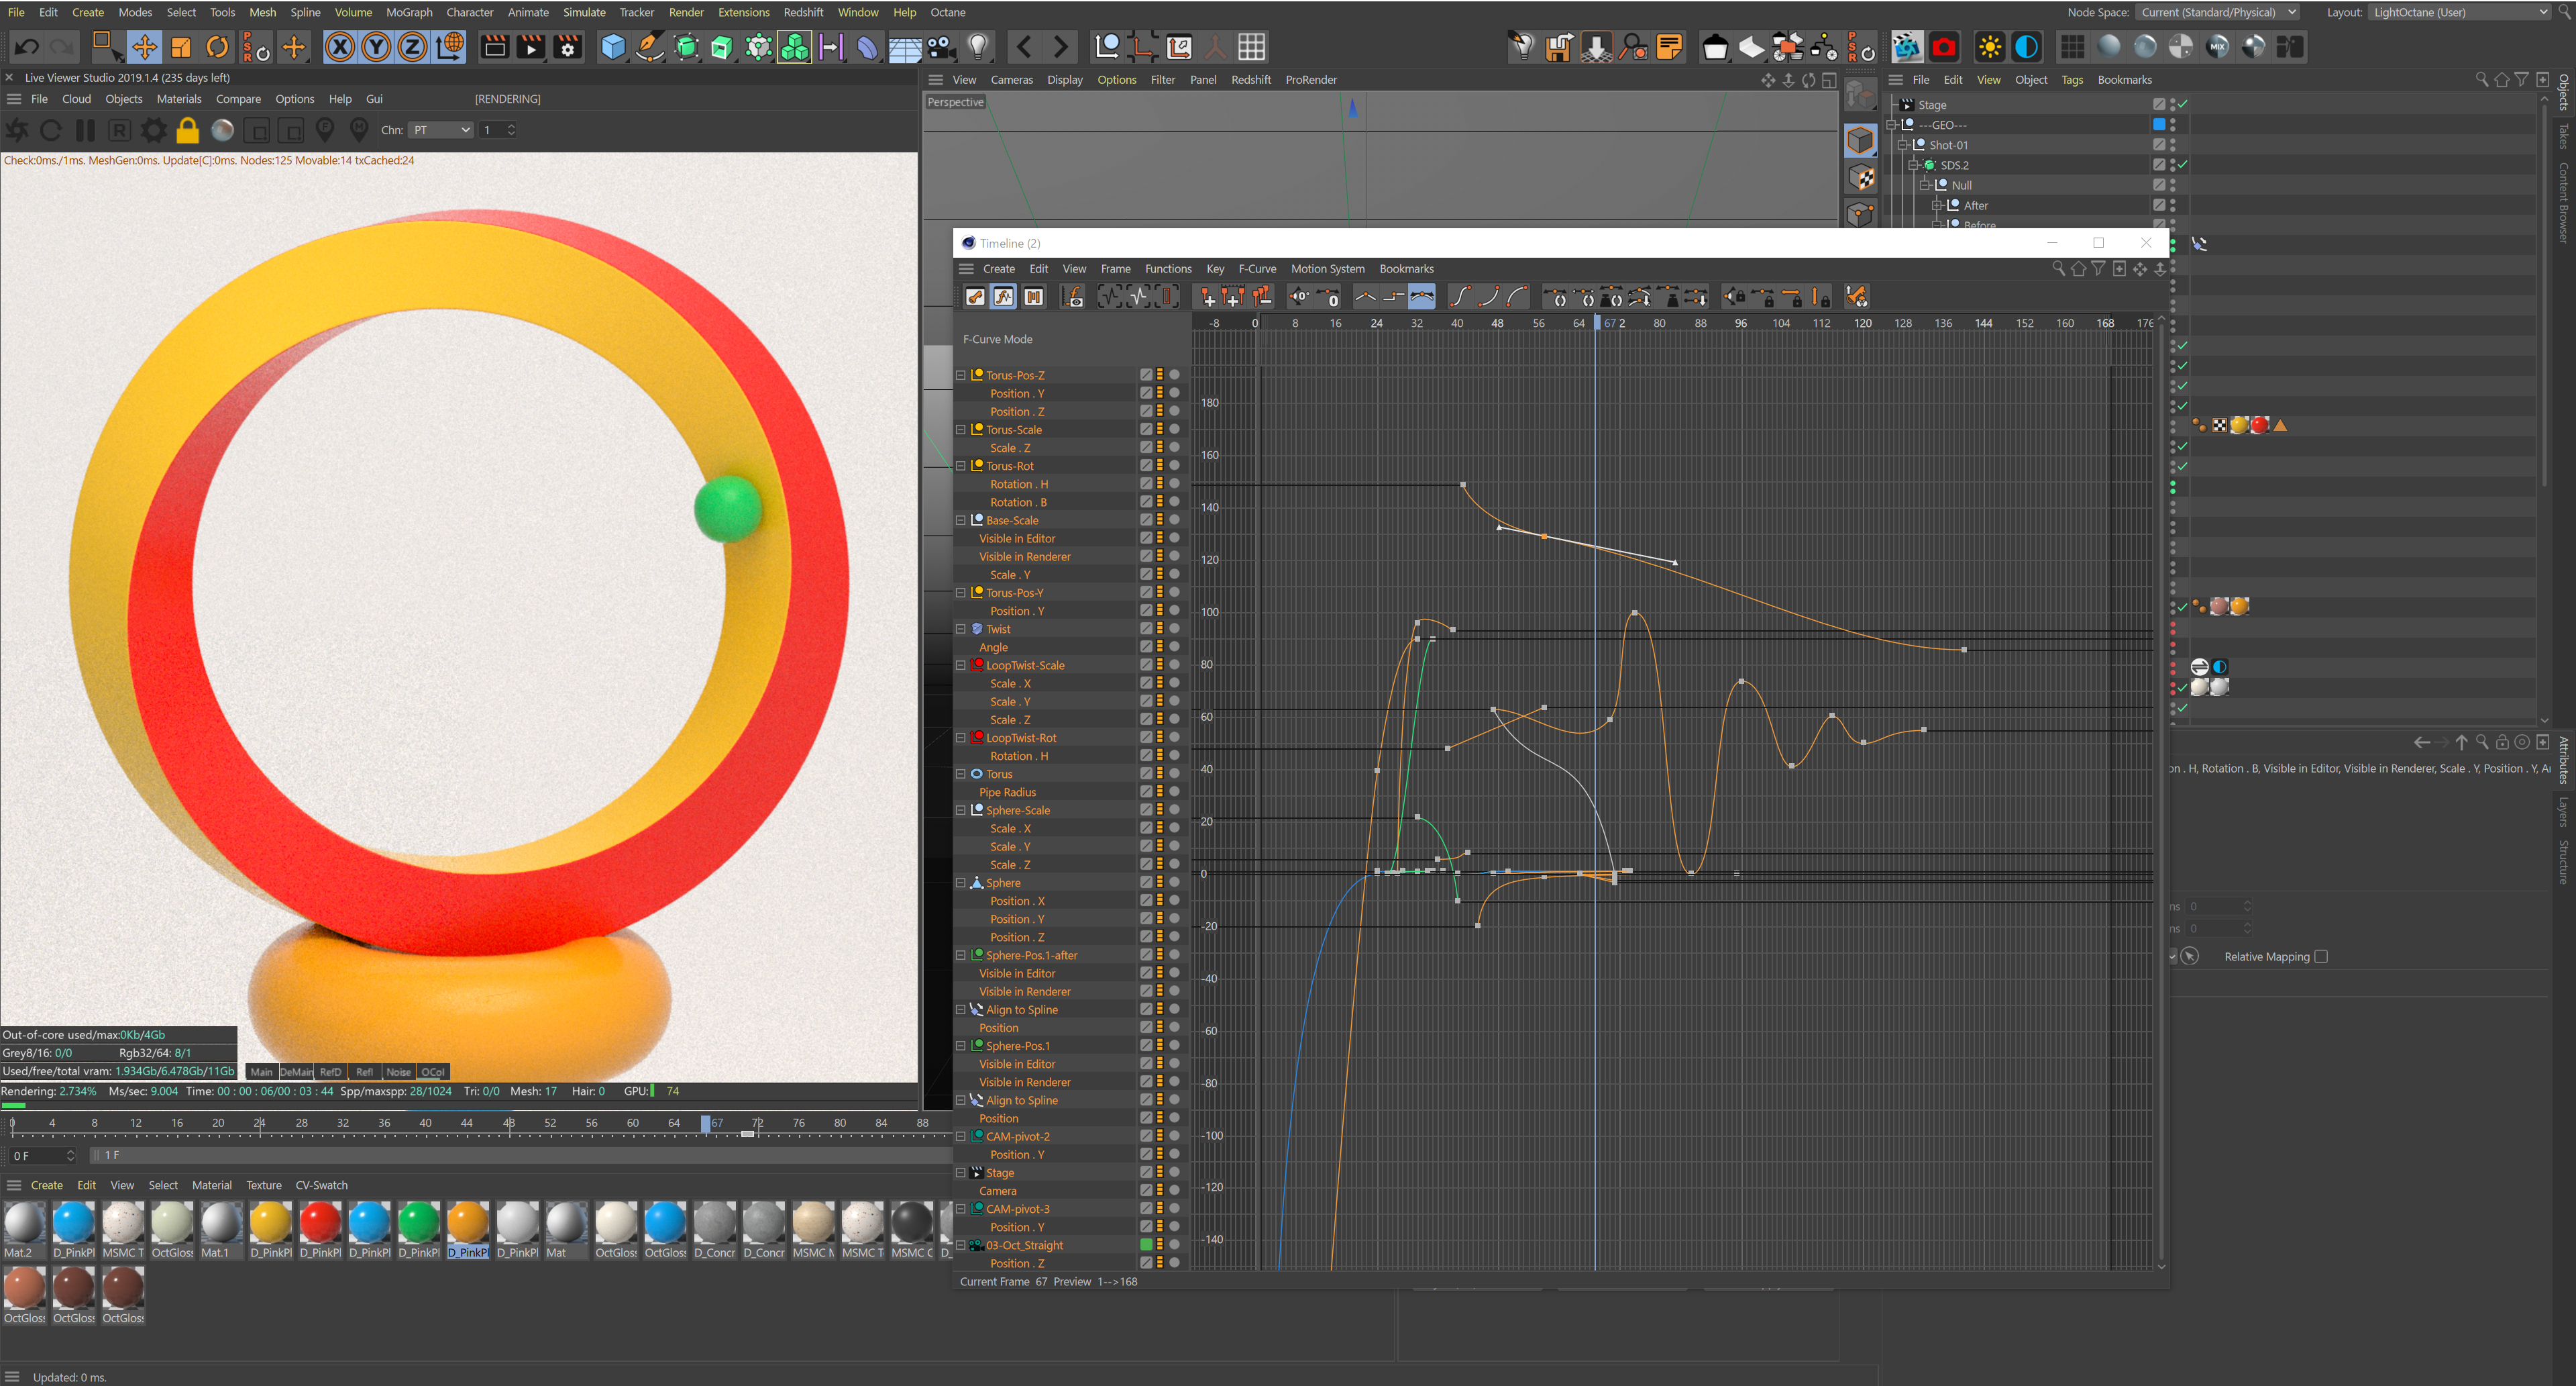Collapse the Torus-Rot track group

point(961,466)
